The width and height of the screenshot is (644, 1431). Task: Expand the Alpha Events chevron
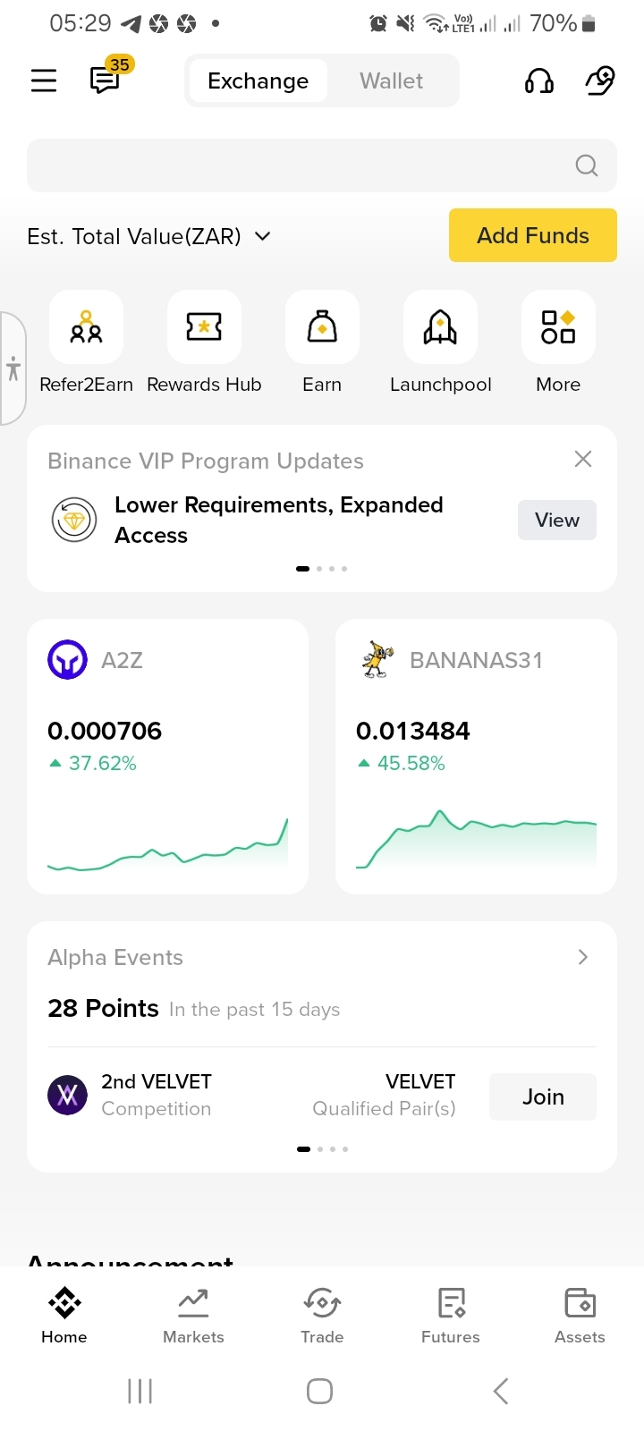pos(582,957)
